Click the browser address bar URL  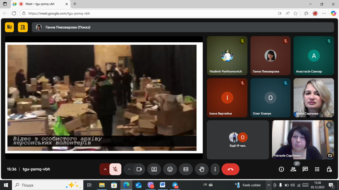click(59, 13)
